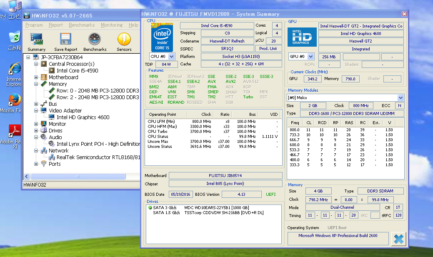The image size is (433, 257).
Task: Select the Memory module icon in tree
Action: pos(44,84)
